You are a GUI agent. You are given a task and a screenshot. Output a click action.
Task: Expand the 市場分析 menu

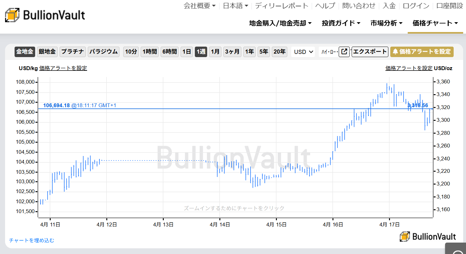click(x=386, y=23)
